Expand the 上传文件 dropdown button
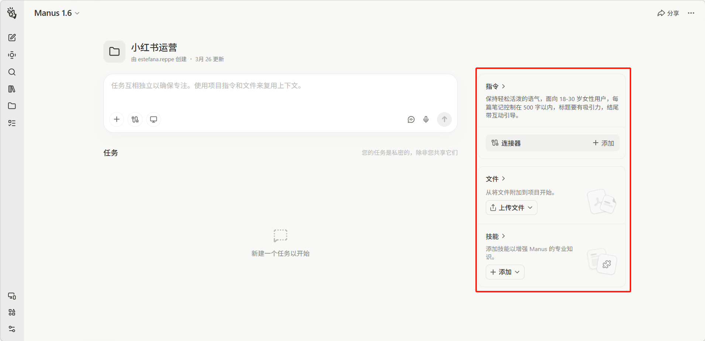 (x=511, y=208)
